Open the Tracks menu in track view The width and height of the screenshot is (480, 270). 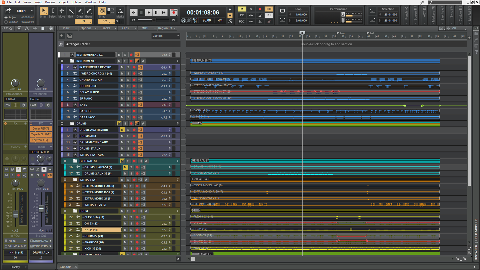coord(108,28)
